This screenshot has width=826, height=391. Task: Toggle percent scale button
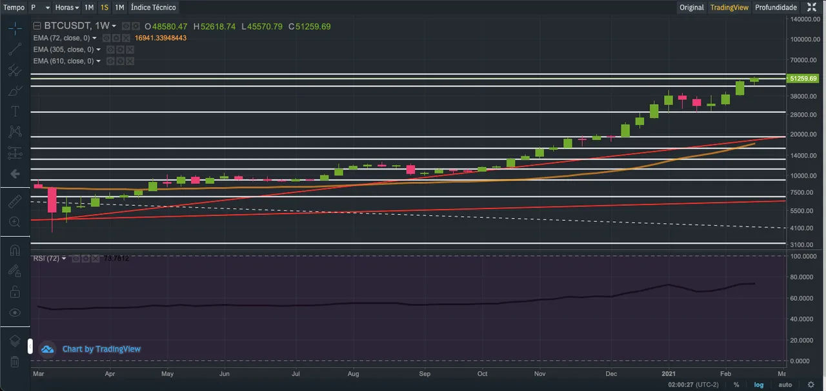[x=736, y=385]
